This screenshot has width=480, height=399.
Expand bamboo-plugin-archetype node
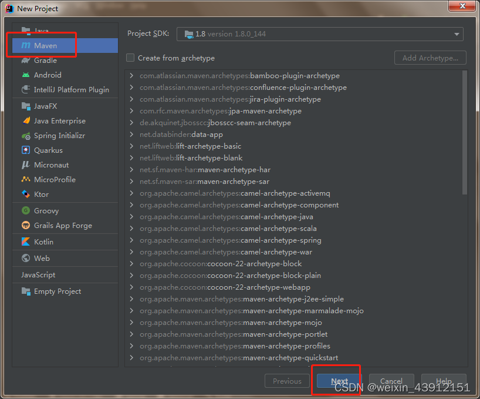(x=131, y=75)
